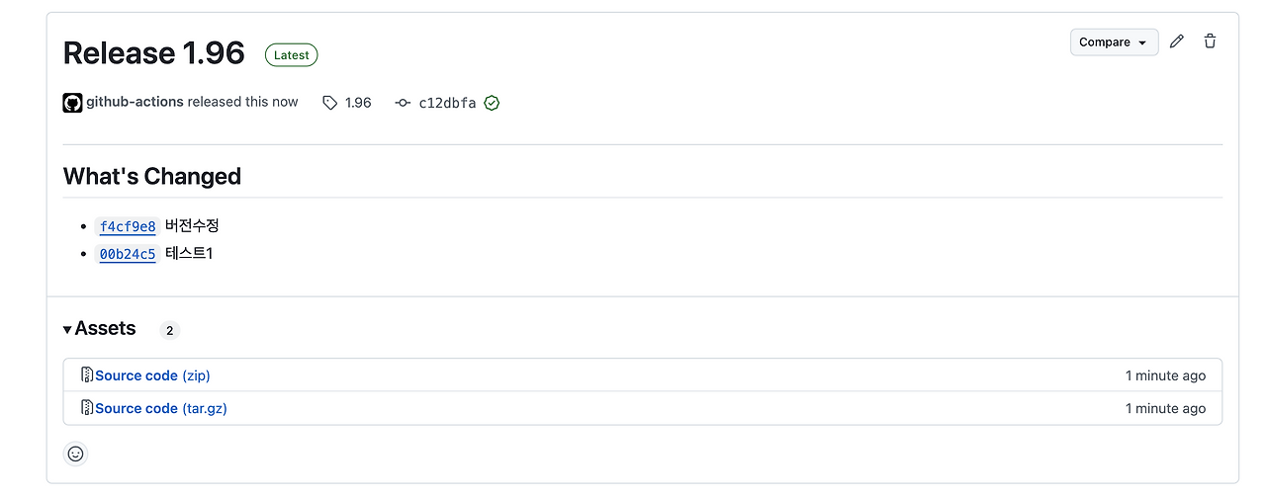Click the github-actions avatar icon
The width and height of the screenshot is (1266, 497).
click(x=72, y=103)
